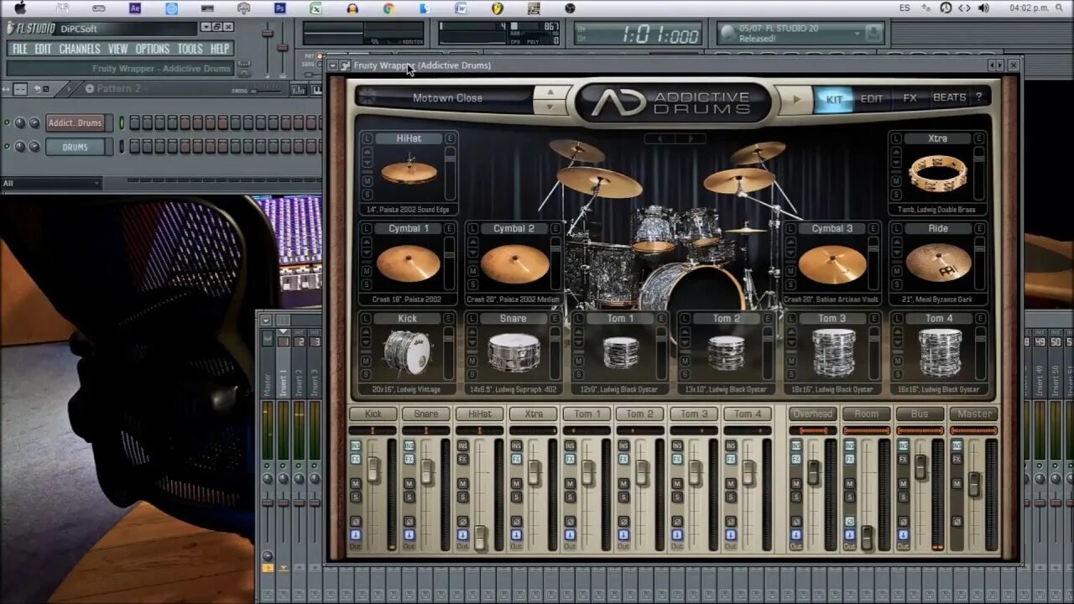Invert phase on the Tom 1 channel
Screen dimensions: 1074x604
tap(570, 522)
